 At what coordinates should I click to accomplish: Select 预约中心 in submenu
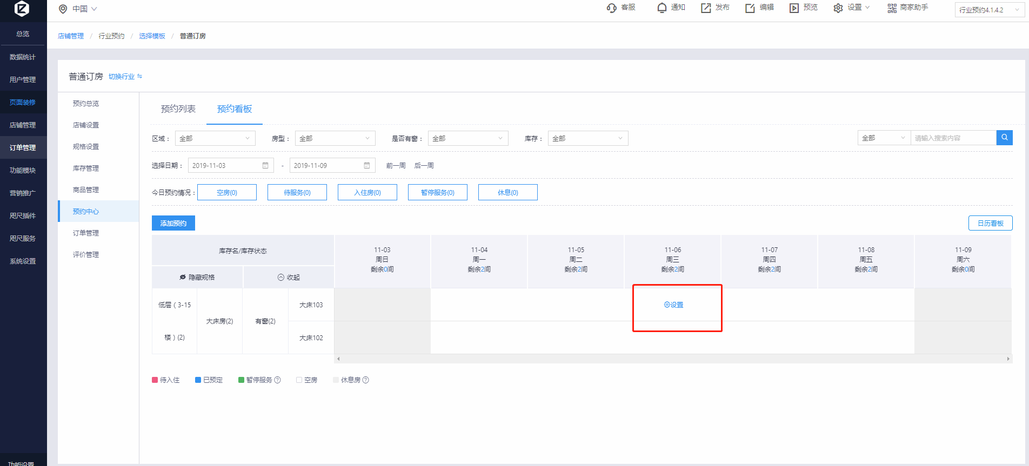coord(98,211)
